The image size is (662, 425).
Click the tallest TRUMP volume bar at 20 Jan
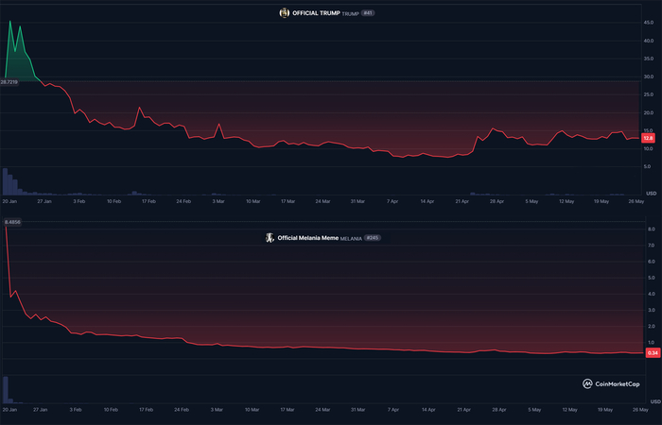point(6,181)
